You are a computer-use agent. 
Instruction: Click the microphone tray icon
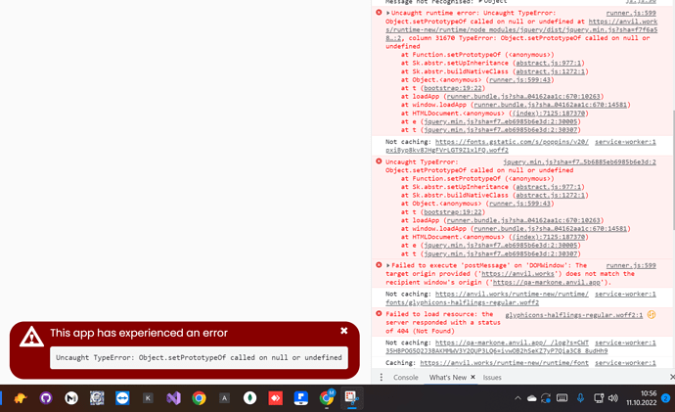[580, 398]
